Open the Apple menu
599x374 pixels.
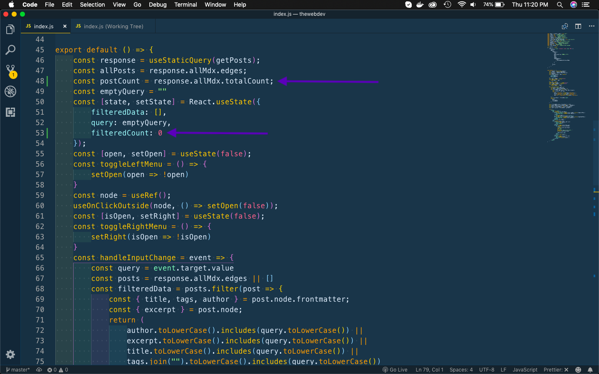coord(11,5)
